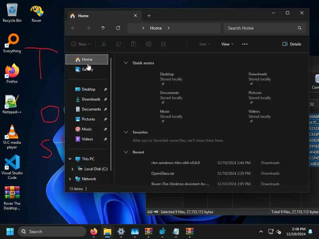Go forward in File Explorer navigation
The width and height of the screenshot is (319, 239).
(88, 28)
